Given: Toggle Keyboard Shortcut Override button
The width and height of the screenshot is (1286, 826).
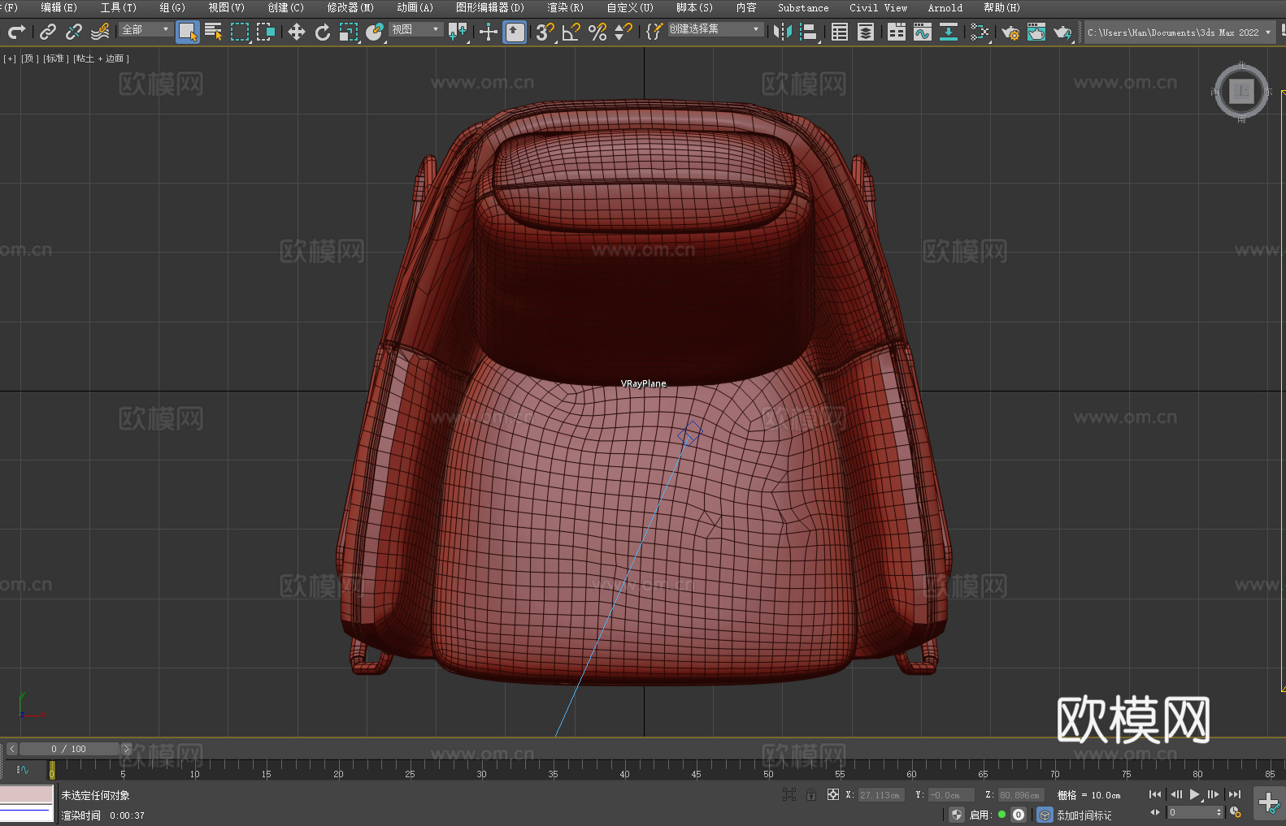Looking at the screenshot, I should pyautogui.click(x=515, y=32).
